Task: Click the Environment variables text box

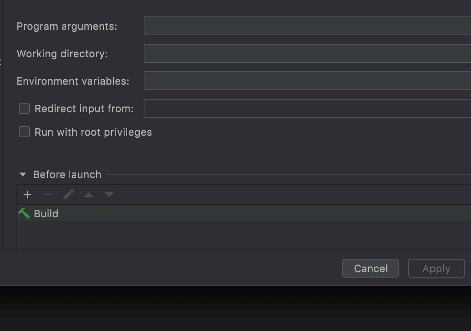Action: pos(306,81)
